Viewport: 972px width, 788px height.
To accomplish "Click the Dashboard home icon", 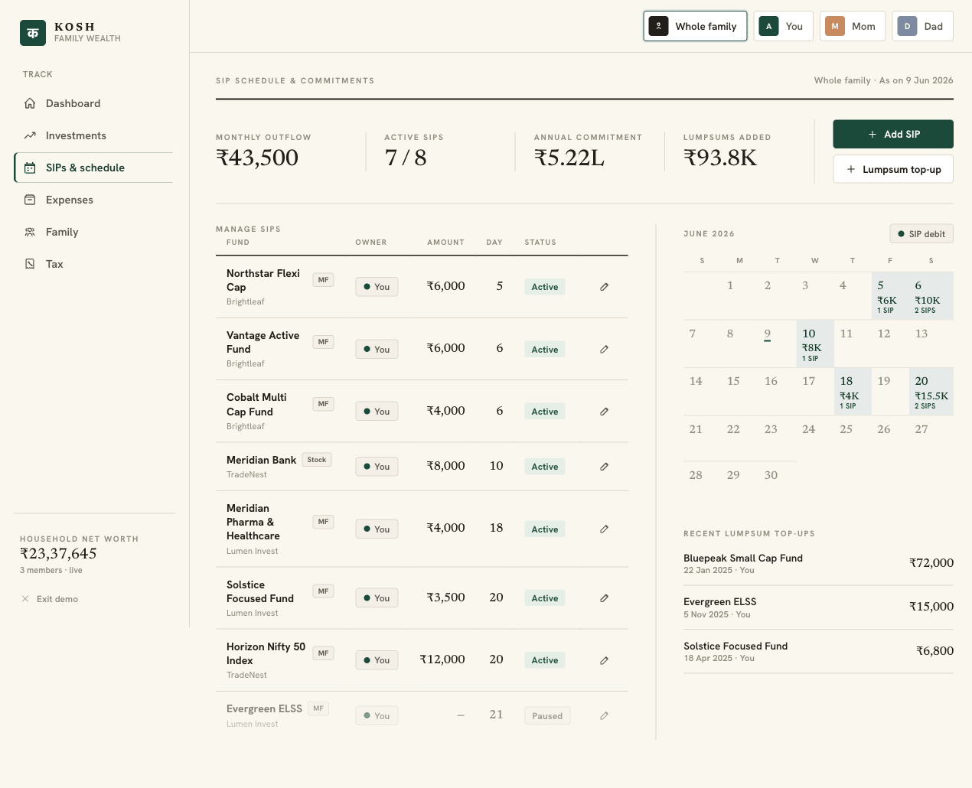I will (x=30, y=103).
